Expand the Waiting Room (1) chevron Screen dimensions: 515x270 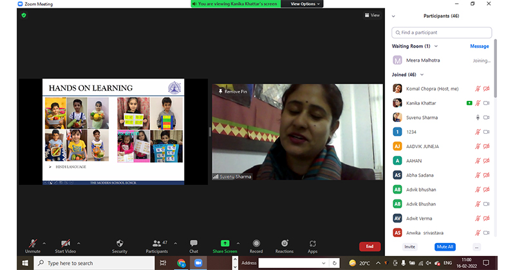[x=436, y=46]
